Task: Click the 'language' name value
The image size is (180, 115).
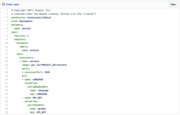Action: (x=43, y=90)
